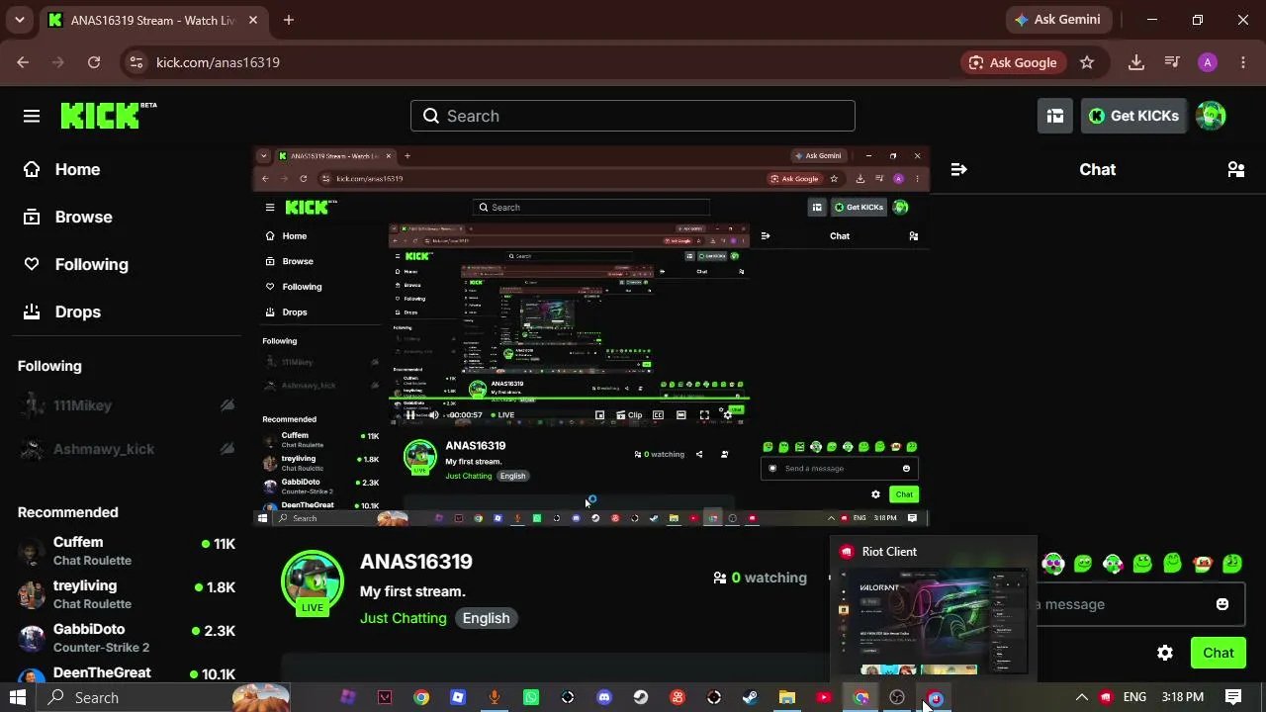The image size is (1266, 712).
Task: Click the Get KICKs button
Action: click(x=1133, y=116)
